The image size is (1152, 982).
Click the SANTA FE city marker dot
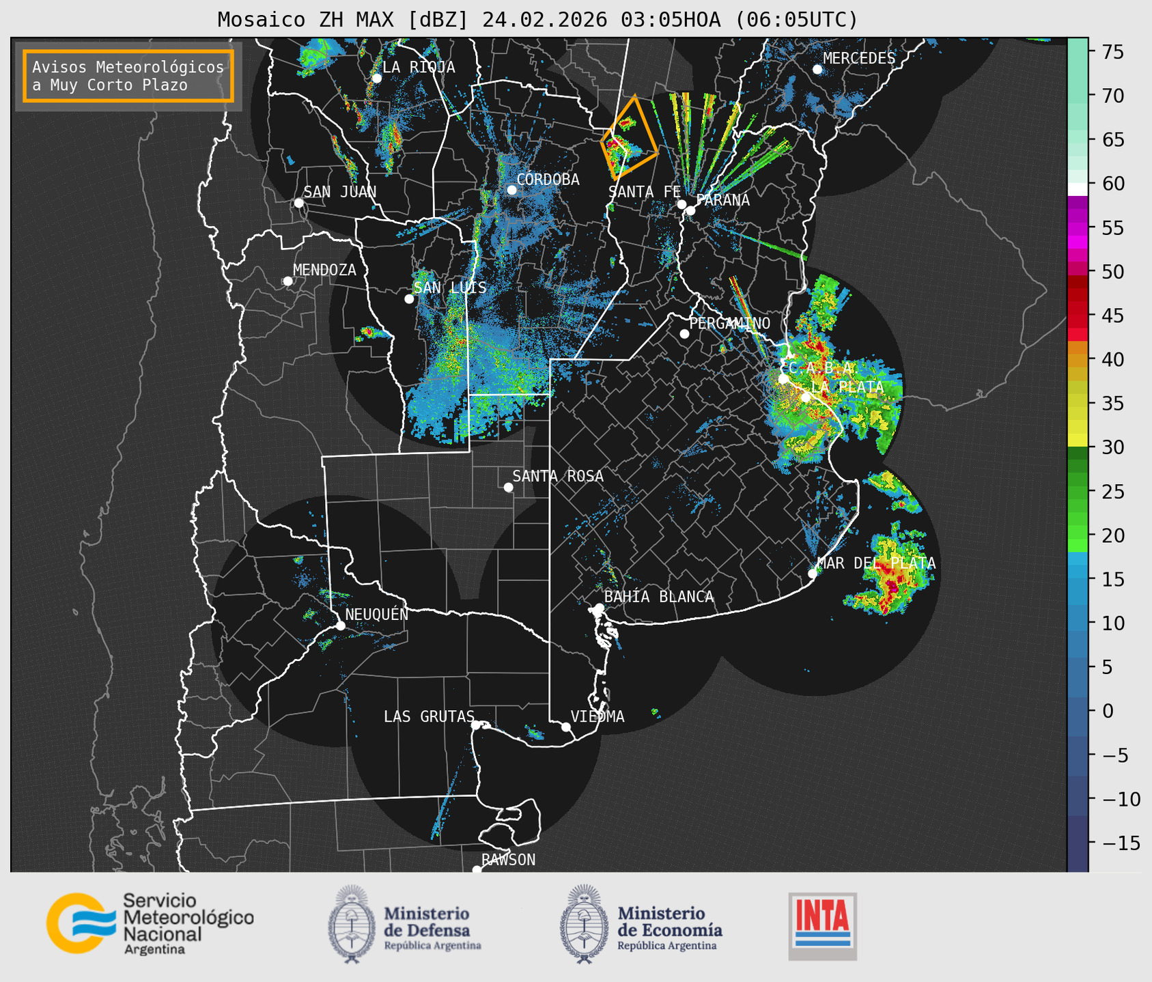click(682, 204)
